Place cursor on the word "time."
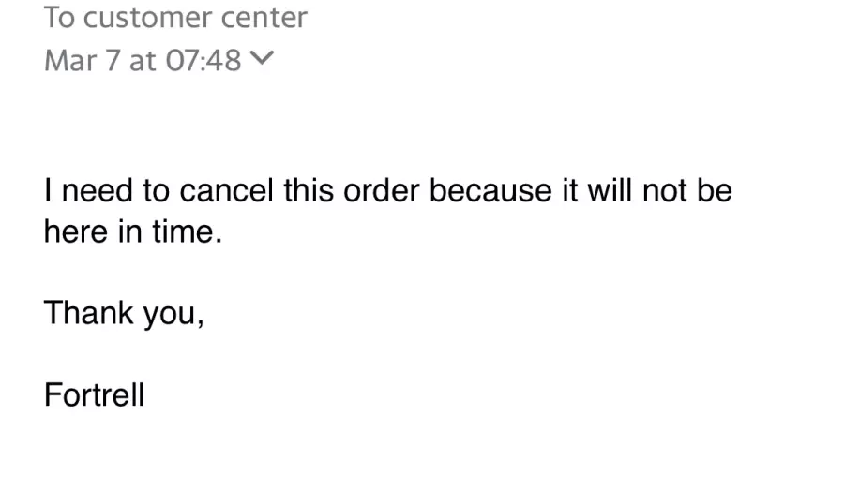The image size is (844, 491). pos(187,231)
